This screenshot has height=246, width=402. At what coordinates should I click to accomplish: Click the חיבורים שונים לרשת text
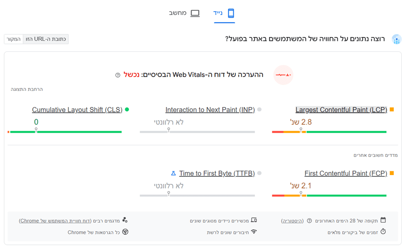point(228,232)
